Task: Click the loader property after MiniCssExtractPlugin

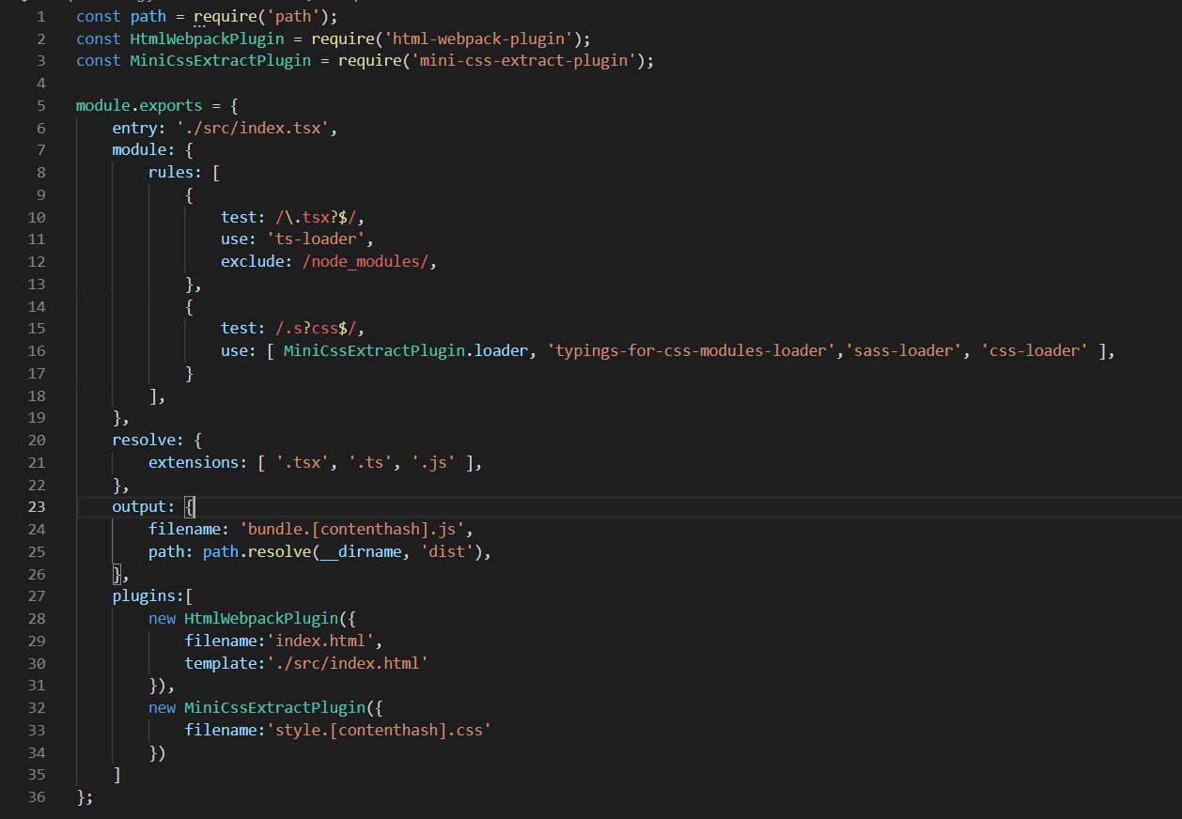Action: pos(502,350)
